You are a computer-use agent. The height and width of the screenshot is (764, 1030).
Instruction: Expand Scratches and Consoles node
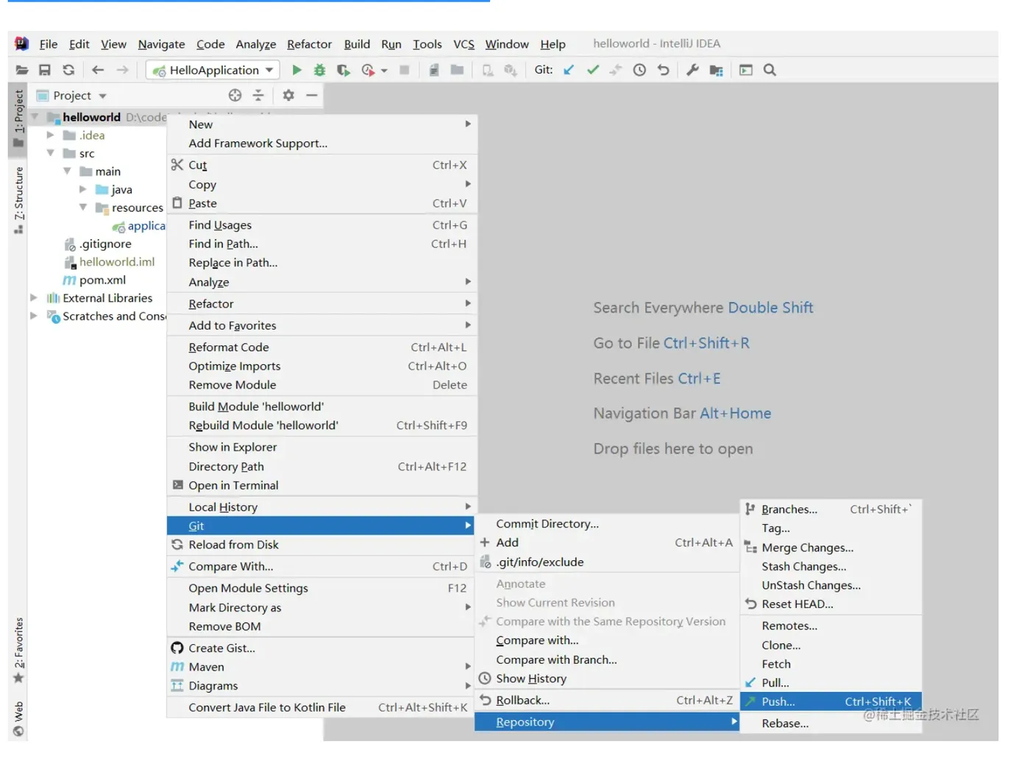tap(34, 316)
